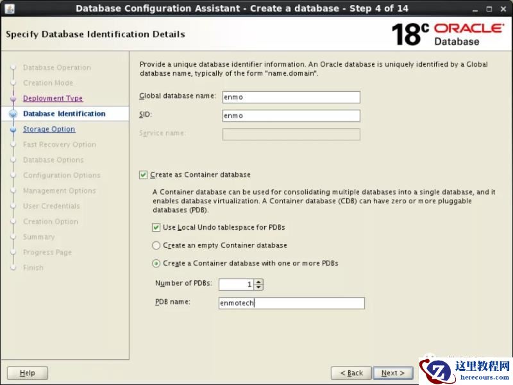Click the Finish step label
Viewport: 513px width, 385px height.
33,268
